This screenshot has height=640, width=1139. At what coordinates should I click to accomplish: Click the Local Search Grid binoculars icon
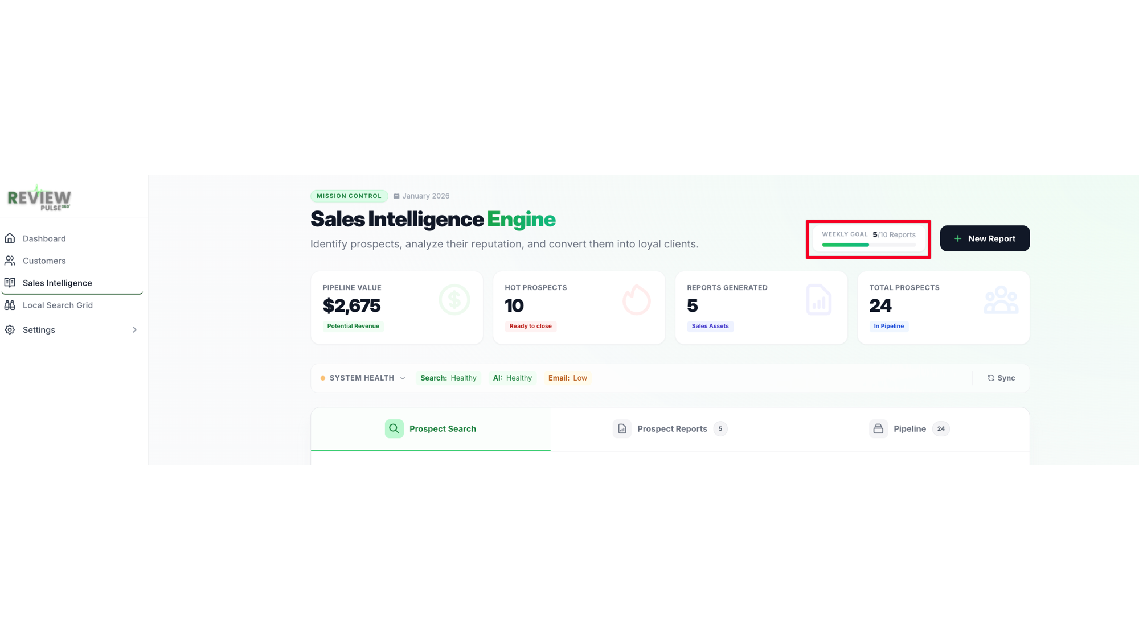click(x=10, y=305)
